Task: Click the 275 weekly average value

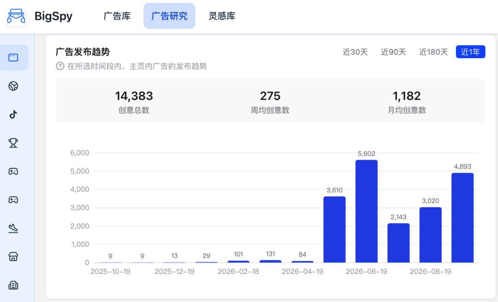Action: [x=270, y=96]
